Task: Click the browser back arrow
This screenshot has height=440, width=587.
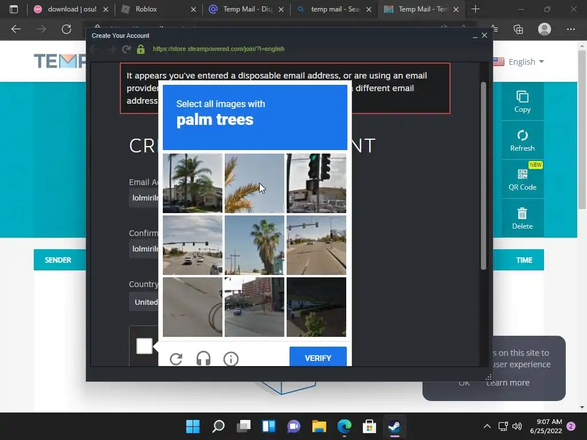Action: click(x=15, y=29)
